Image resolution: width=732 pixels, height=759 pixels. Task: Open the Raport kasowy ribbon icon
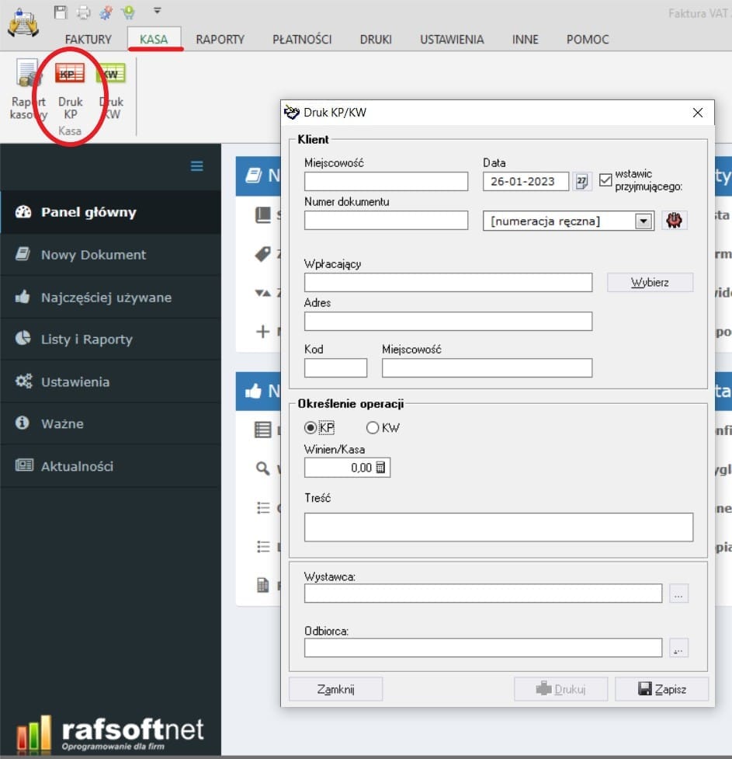point(29,75)
